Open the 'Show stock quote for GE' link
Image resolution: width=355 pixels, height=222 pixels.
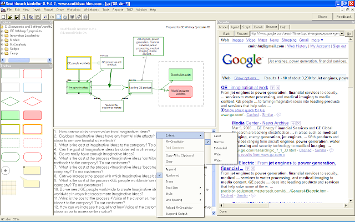[x=245, y=110]
